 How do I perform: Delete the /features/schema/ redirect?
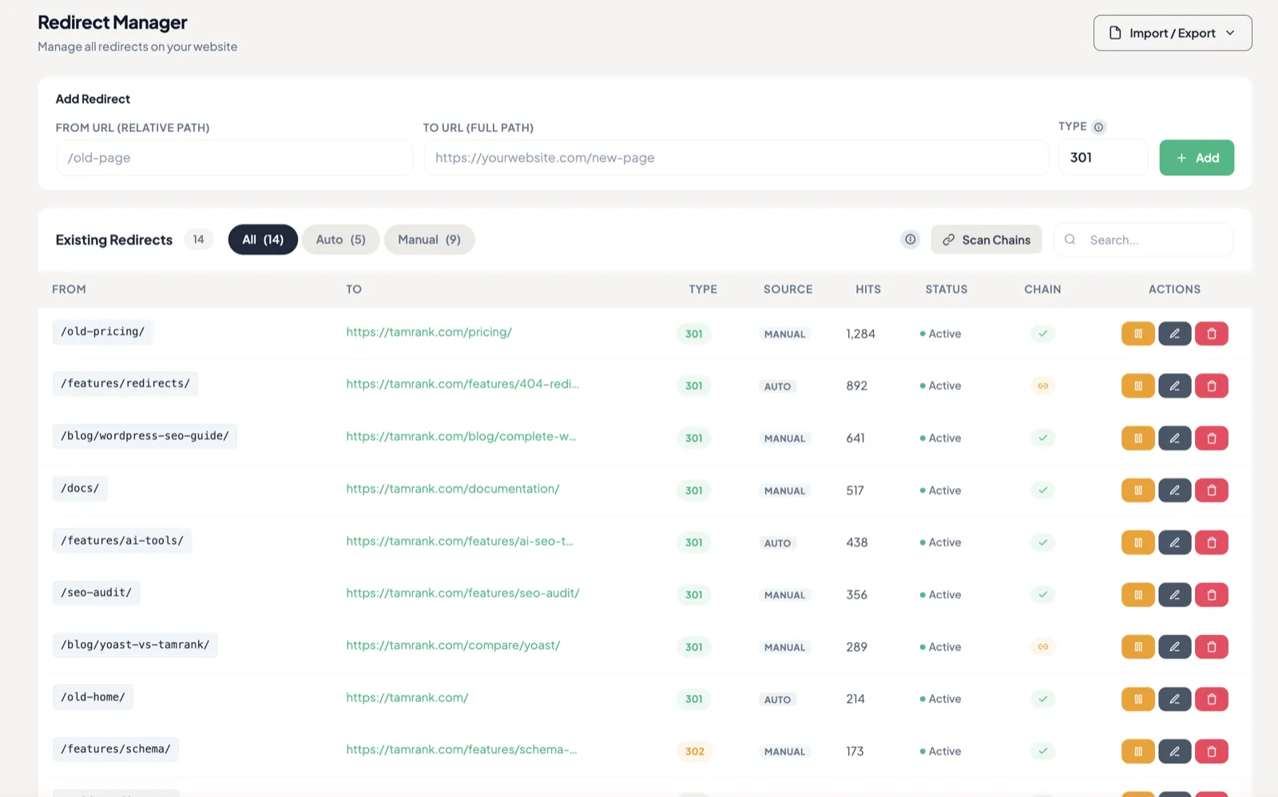[x=1211, y=751]
